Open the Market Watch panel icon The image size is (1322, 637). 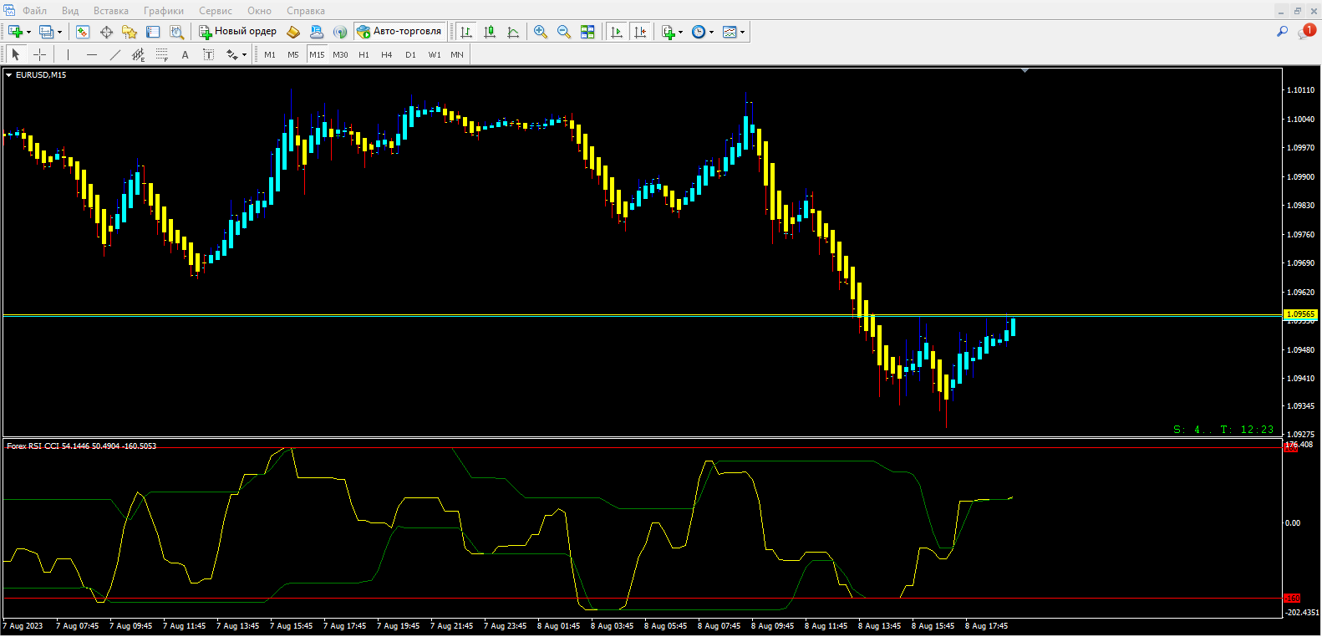83,32
